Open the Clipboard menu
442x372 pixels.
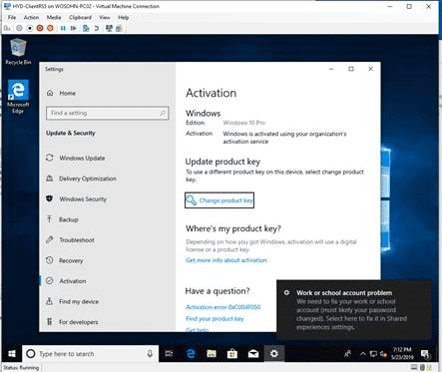pos(80,17)
